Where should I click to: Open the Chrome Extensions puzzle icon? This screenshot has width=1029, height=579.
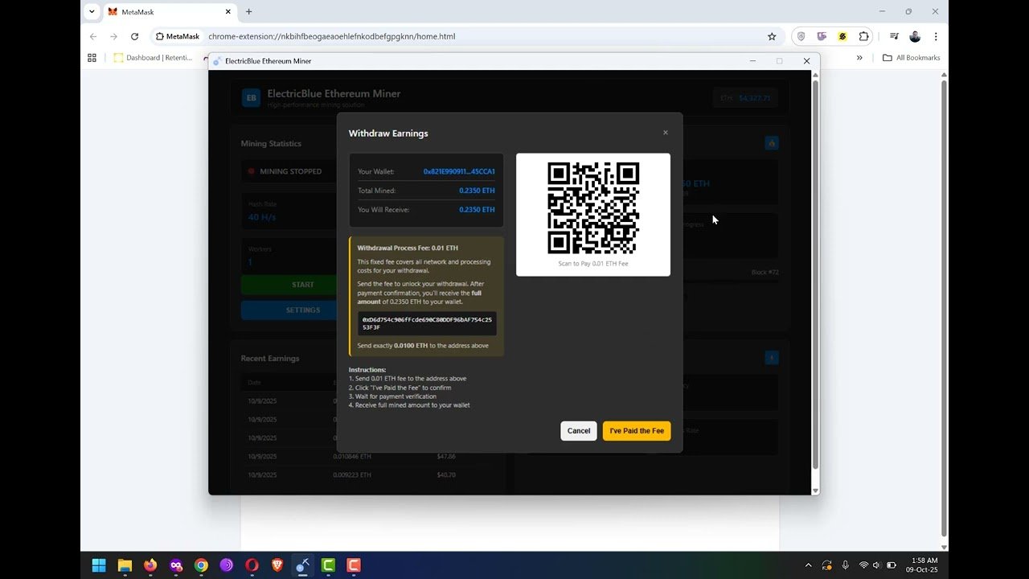[x=864, y=36]
